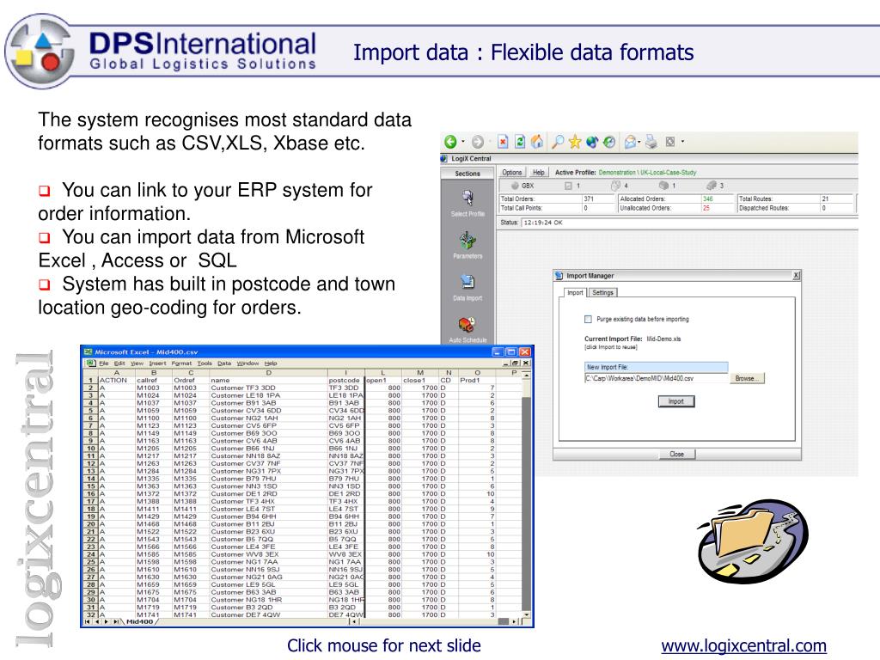Click the DPS International logo
The image size is (880, 660).
click(x=162, y=52)
